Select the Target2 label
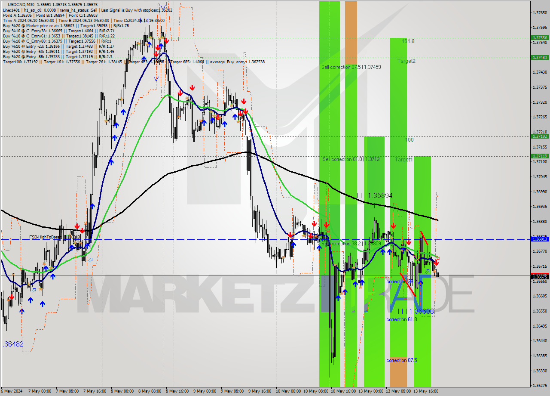This screenshot has height=396, width=550. (x=406, y=61)
